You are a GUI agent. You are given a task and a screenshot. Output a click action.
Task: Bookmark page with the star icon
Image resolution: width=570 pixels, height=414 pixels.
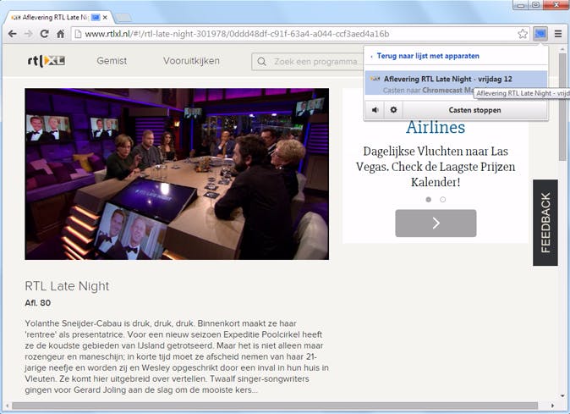[523, 34]
